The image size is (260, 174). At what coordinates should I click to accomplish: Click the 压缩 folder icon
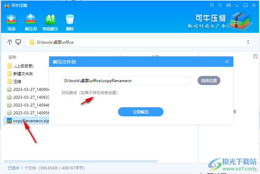pos(10,81)
